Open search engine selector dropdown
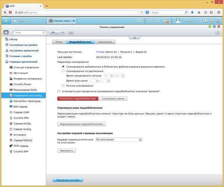Screen dimensions: 224x187 click(148, 12)
